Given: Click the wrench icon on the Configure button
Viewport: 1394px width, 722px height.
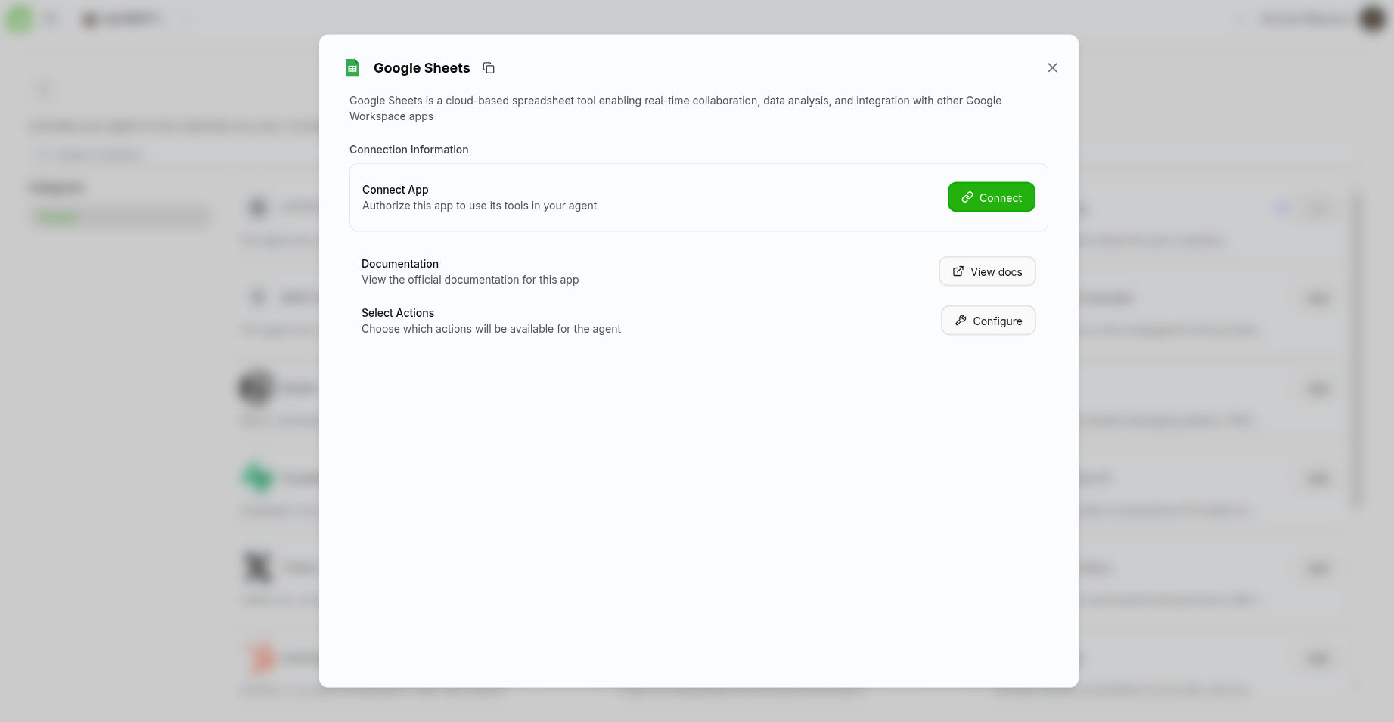Looking at the screenshot, I should (x=961, y=320).
